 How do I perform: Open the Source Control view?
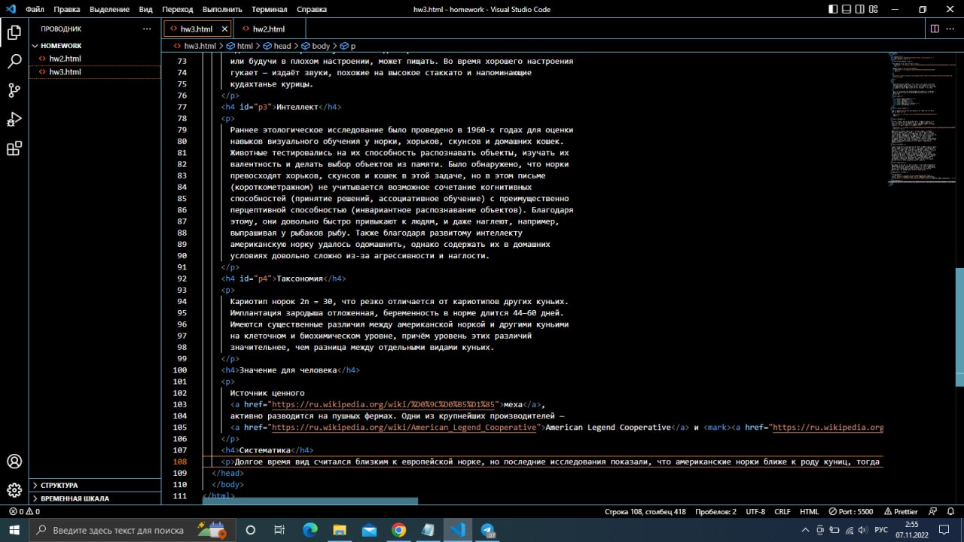click(14, 90)
